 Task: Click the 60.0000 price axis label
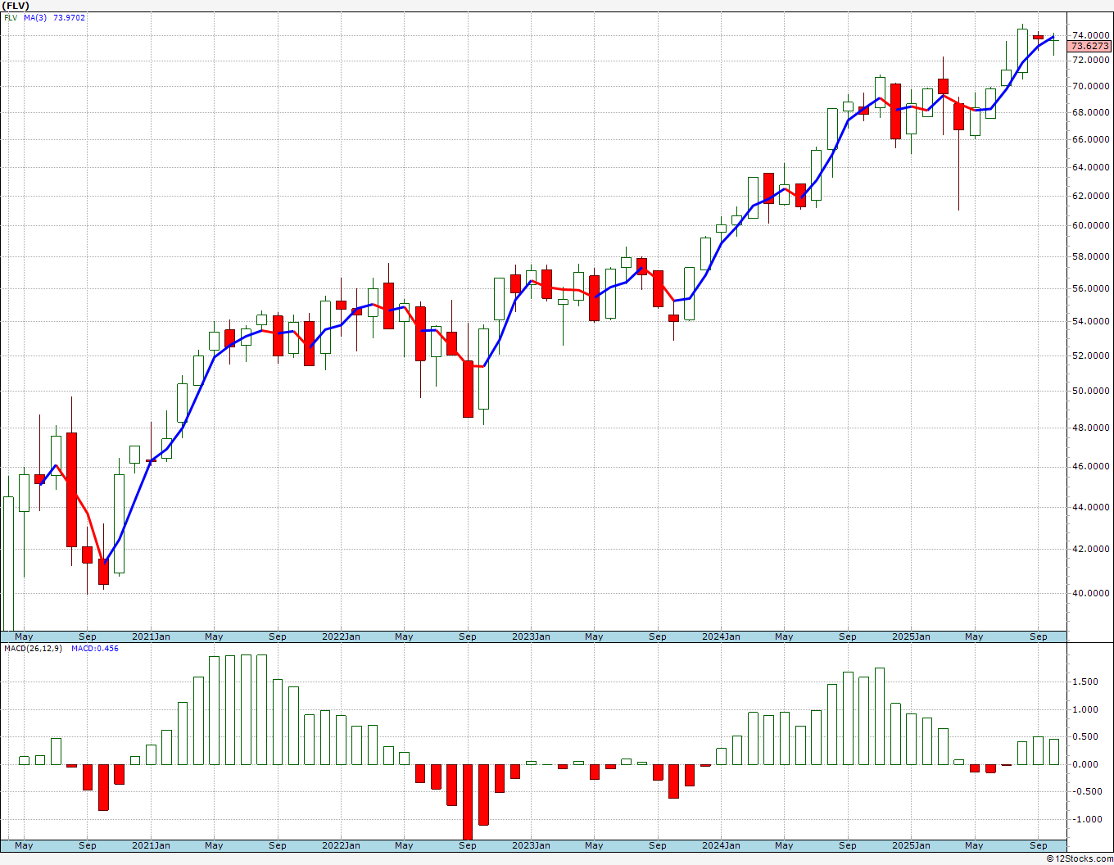[x=1091, y=225]
